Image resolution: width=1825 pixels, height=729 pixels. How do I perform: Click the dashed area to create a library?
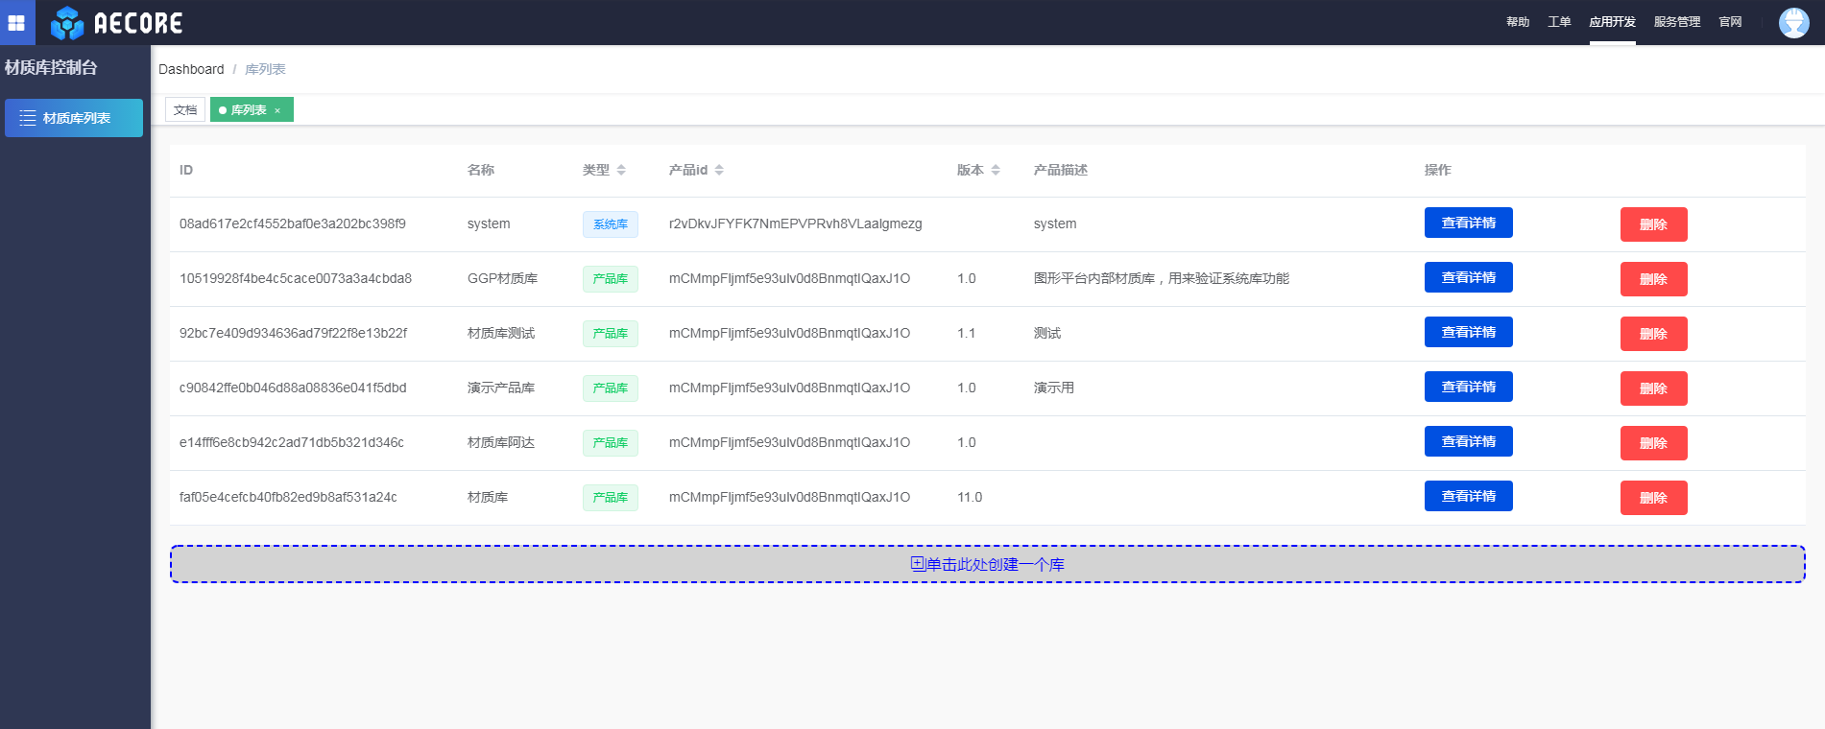(x=987, y=564)
